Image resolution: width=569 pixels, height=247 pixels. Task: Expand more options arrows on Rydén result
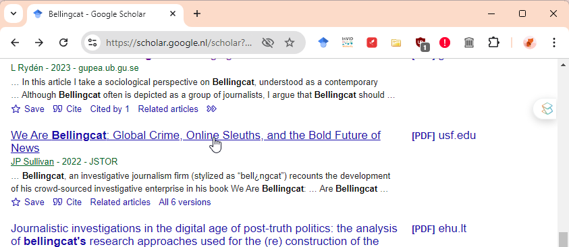211,109
